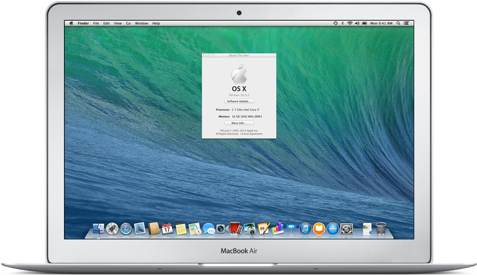
Task: Open the volume control in menu bar
Action: click(357, 23)
